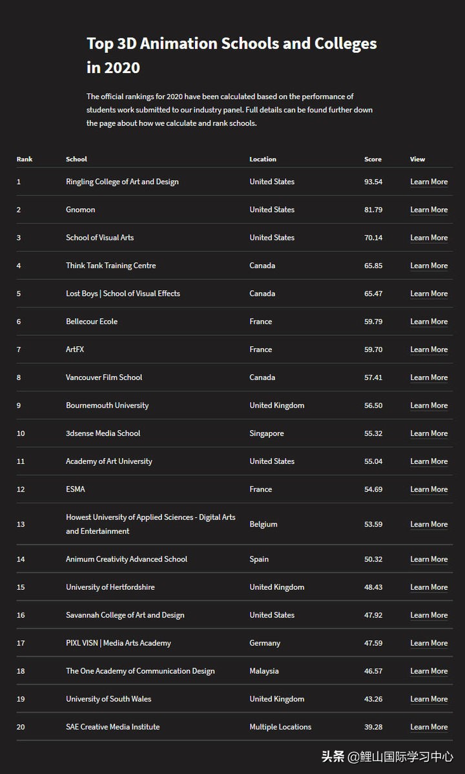The image size is (465, 774).
Task: Open Learn More for Animum Creativity Advanced School
Action: click(x=429, y=560)
